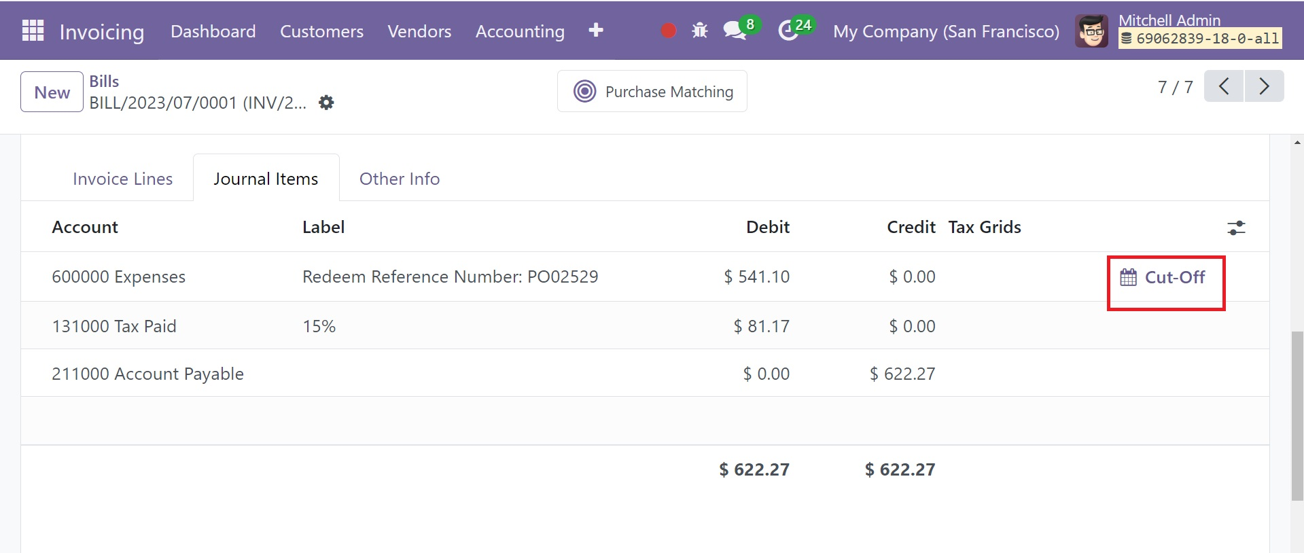Image resolution: width=1304 pixels, height=553 pixels.
Task: Open the activities clock icon
Action: [788, 31]
